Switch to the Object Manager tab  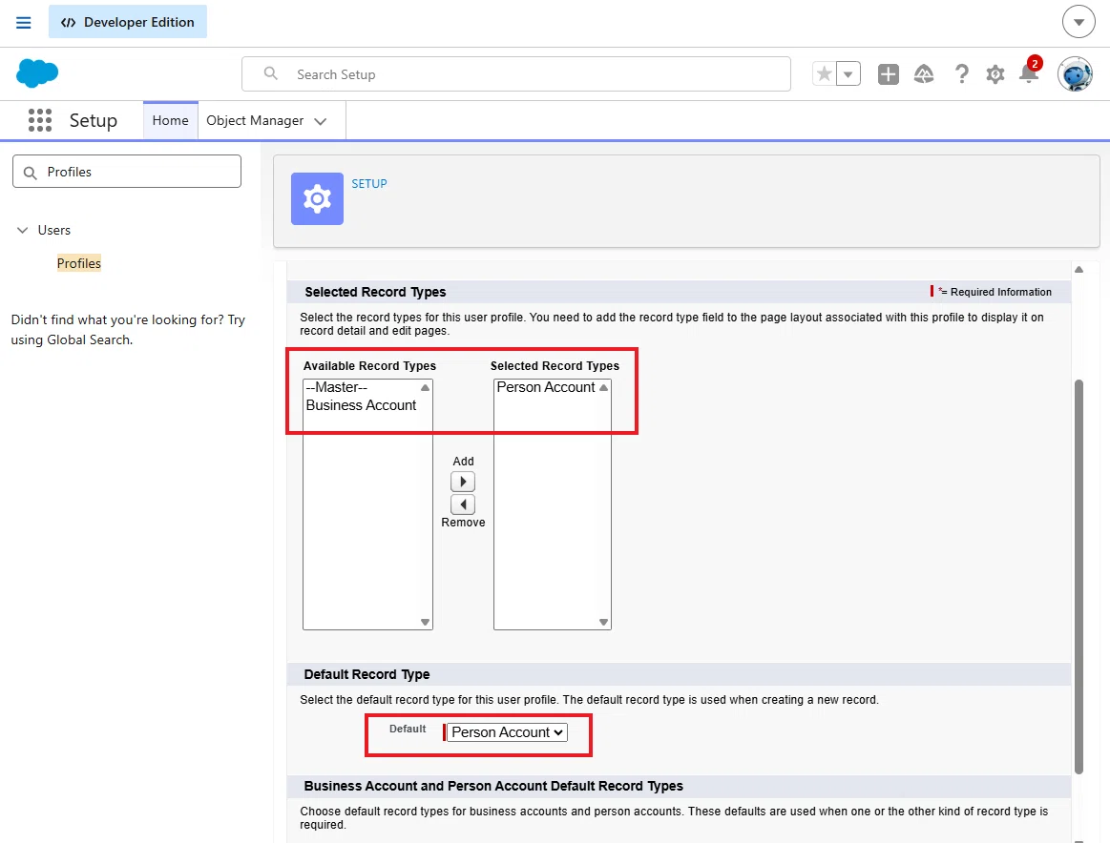[x=255, y=120]
